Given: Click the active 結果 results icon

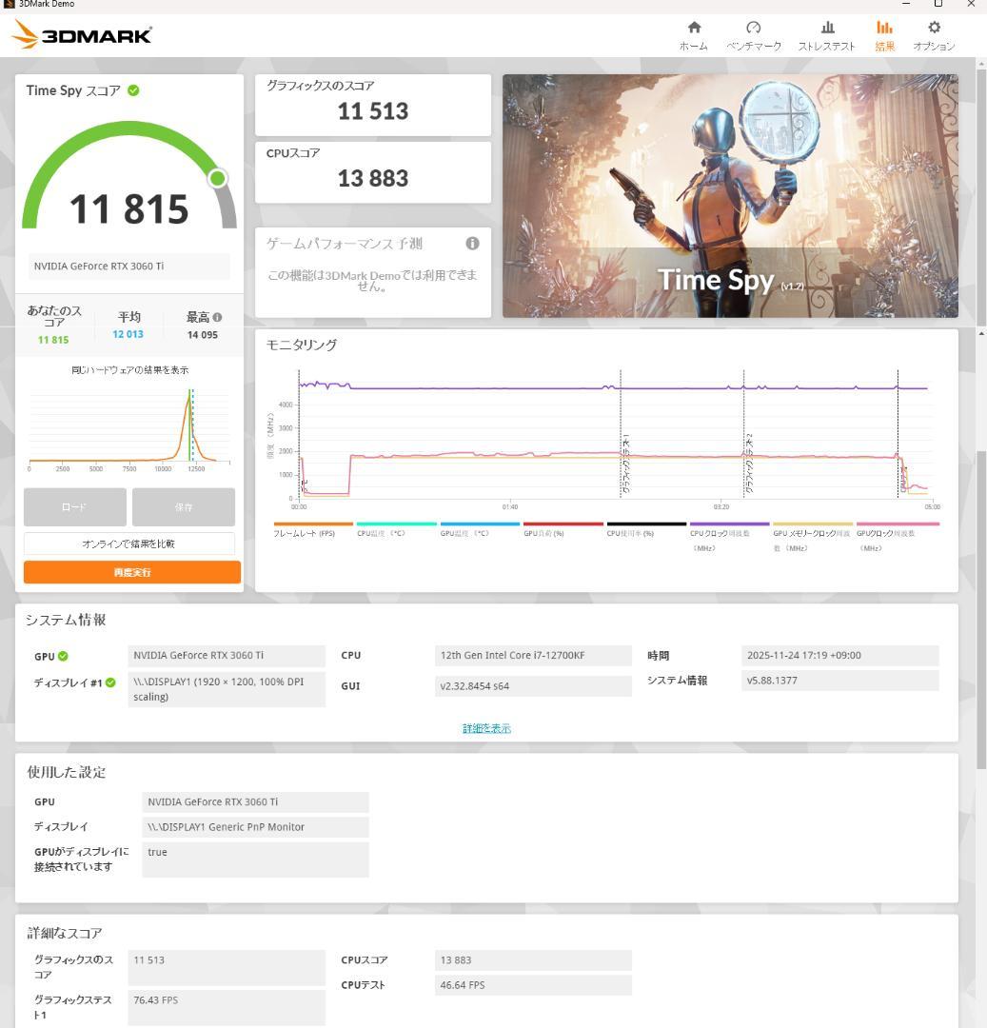Looking at the screenshot, I should pyautogui.click(x=884, y=30).
